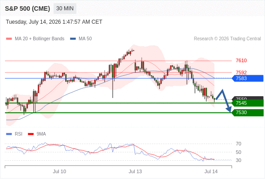Click the blue MA 50 legend swatch
265x179 pixels.
(73, 39)
